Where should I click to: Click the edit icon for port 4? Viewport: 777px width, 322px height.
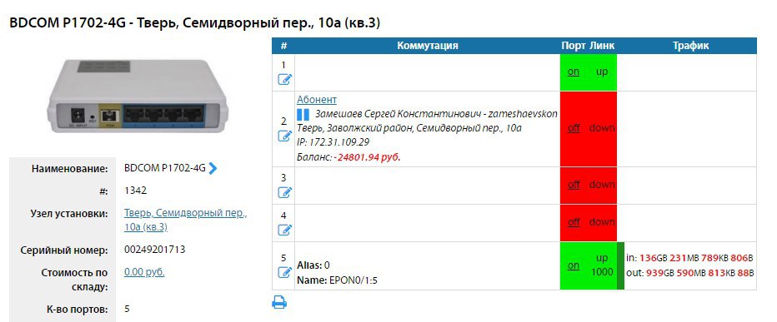click(x=284, y=230)
